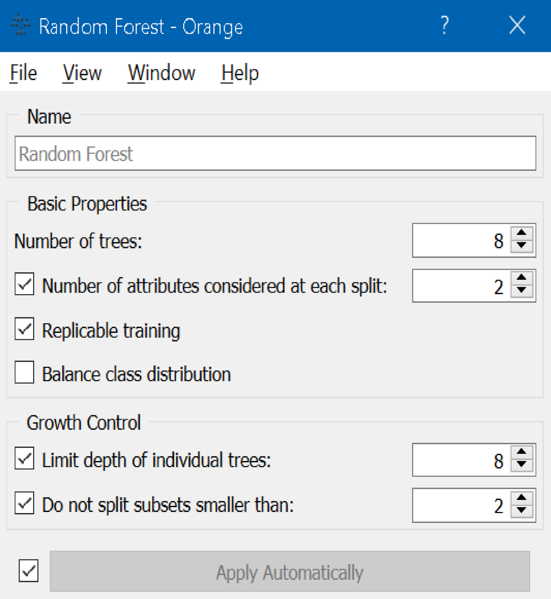Screen dimensions: 551x599
Task: Enable Balance class distribution
Action: pos(25,373)
